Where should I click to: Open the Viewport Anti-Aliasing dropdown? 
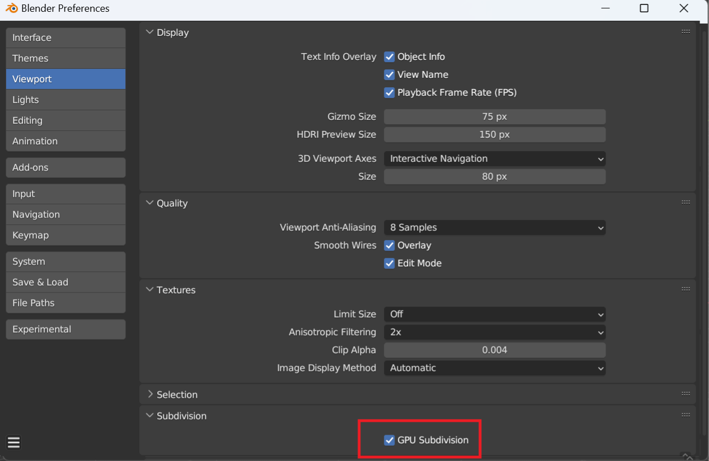(495, 227)
